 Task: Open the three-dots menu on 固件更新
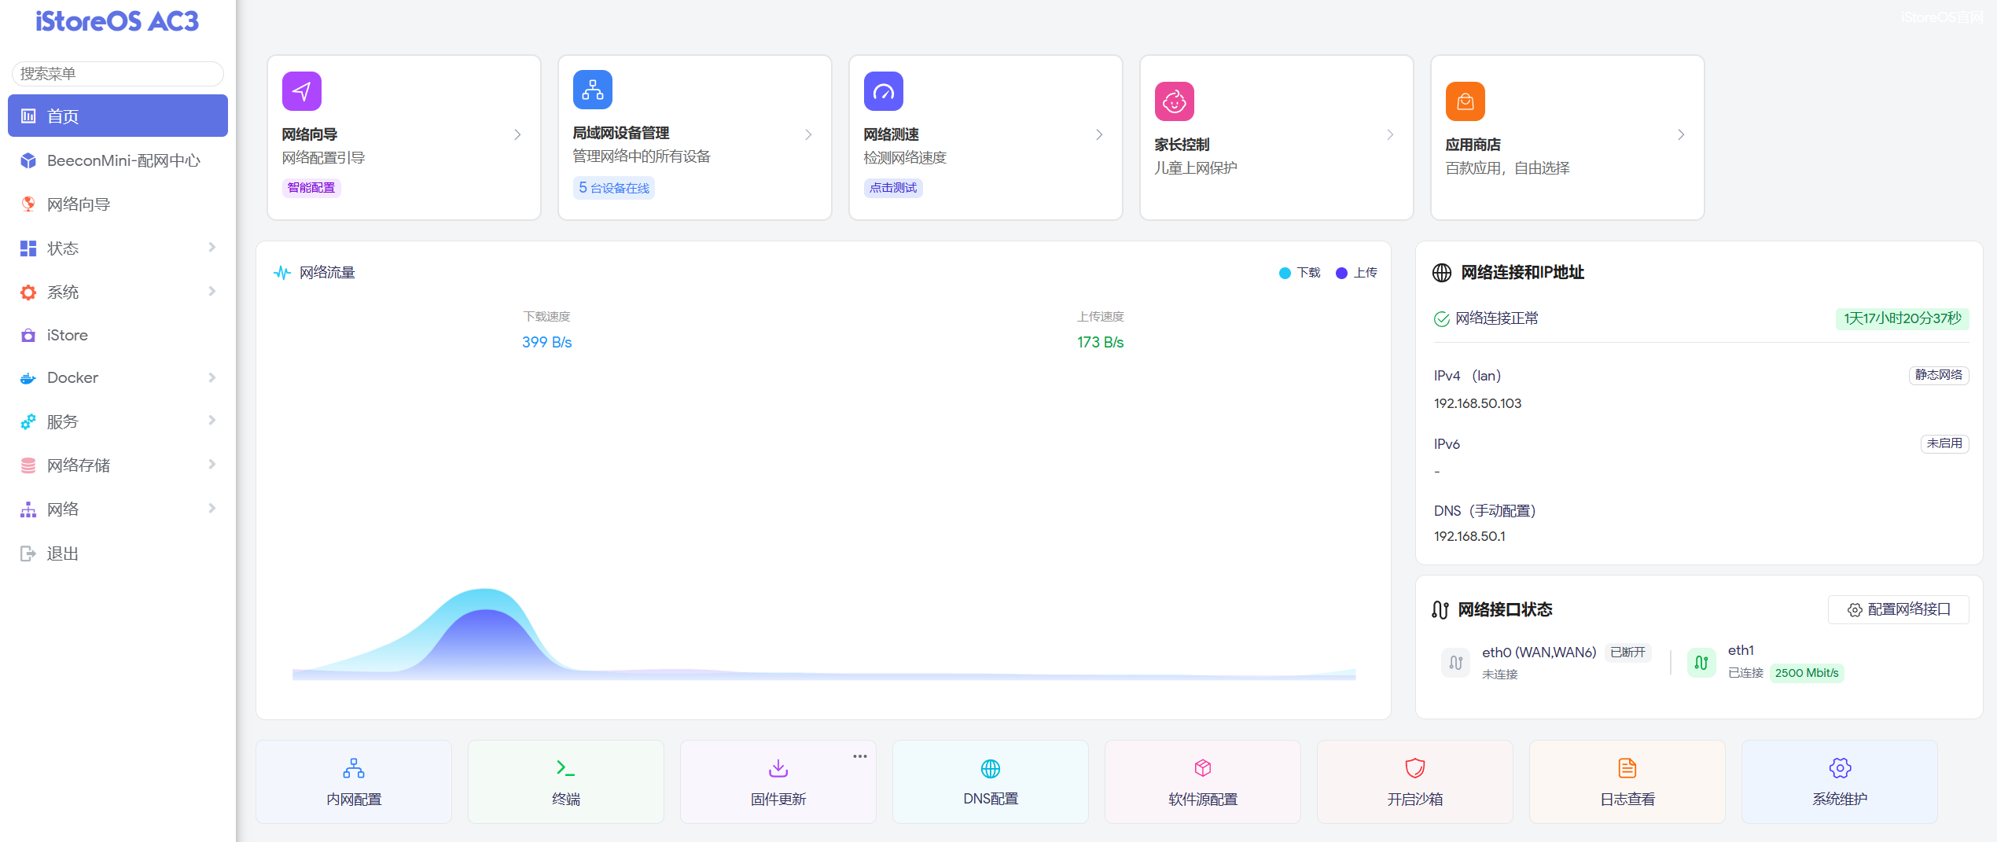click(860, 756)
